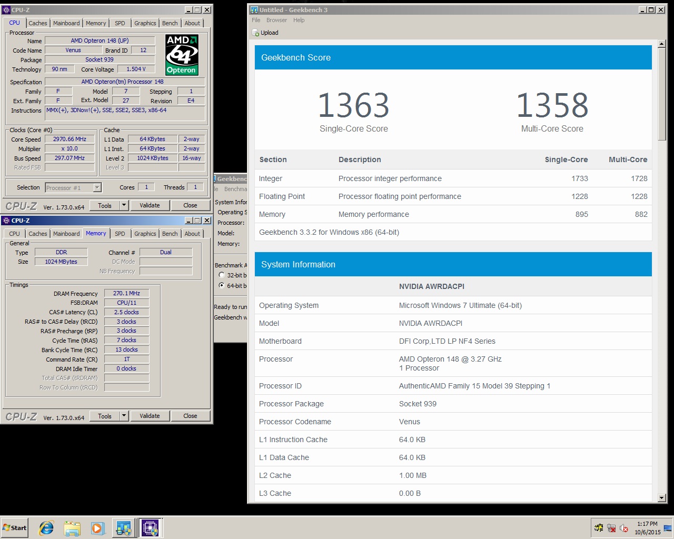This screenshot has height=539, width=674.
Task: Open the File menu in Geekbench
Action: point(256,20)
